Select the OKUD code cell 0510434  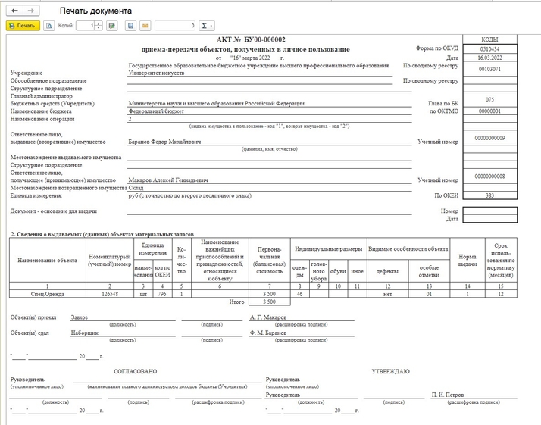(489, 48)
